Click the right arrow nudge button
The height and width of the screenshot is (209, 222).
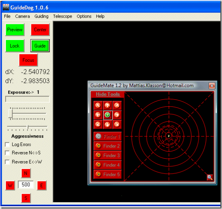[117, 115]
